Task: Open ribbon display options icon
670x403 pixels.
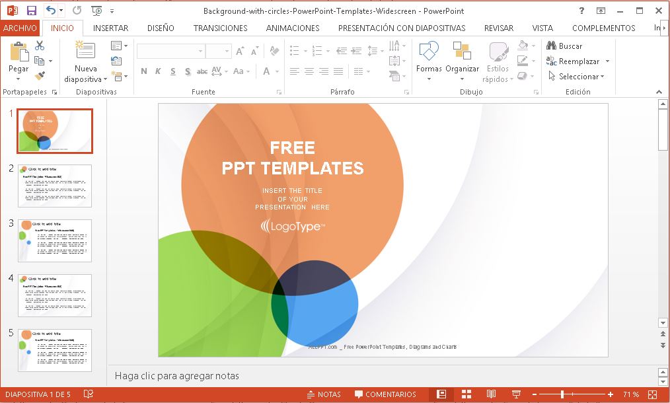Action: pyautogui.click(x=601, y=11)
